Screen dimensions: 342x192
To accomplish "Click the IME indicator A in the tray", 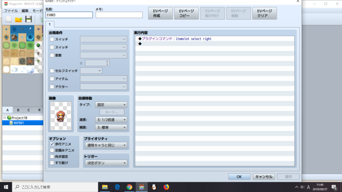I will pos(308,187).
